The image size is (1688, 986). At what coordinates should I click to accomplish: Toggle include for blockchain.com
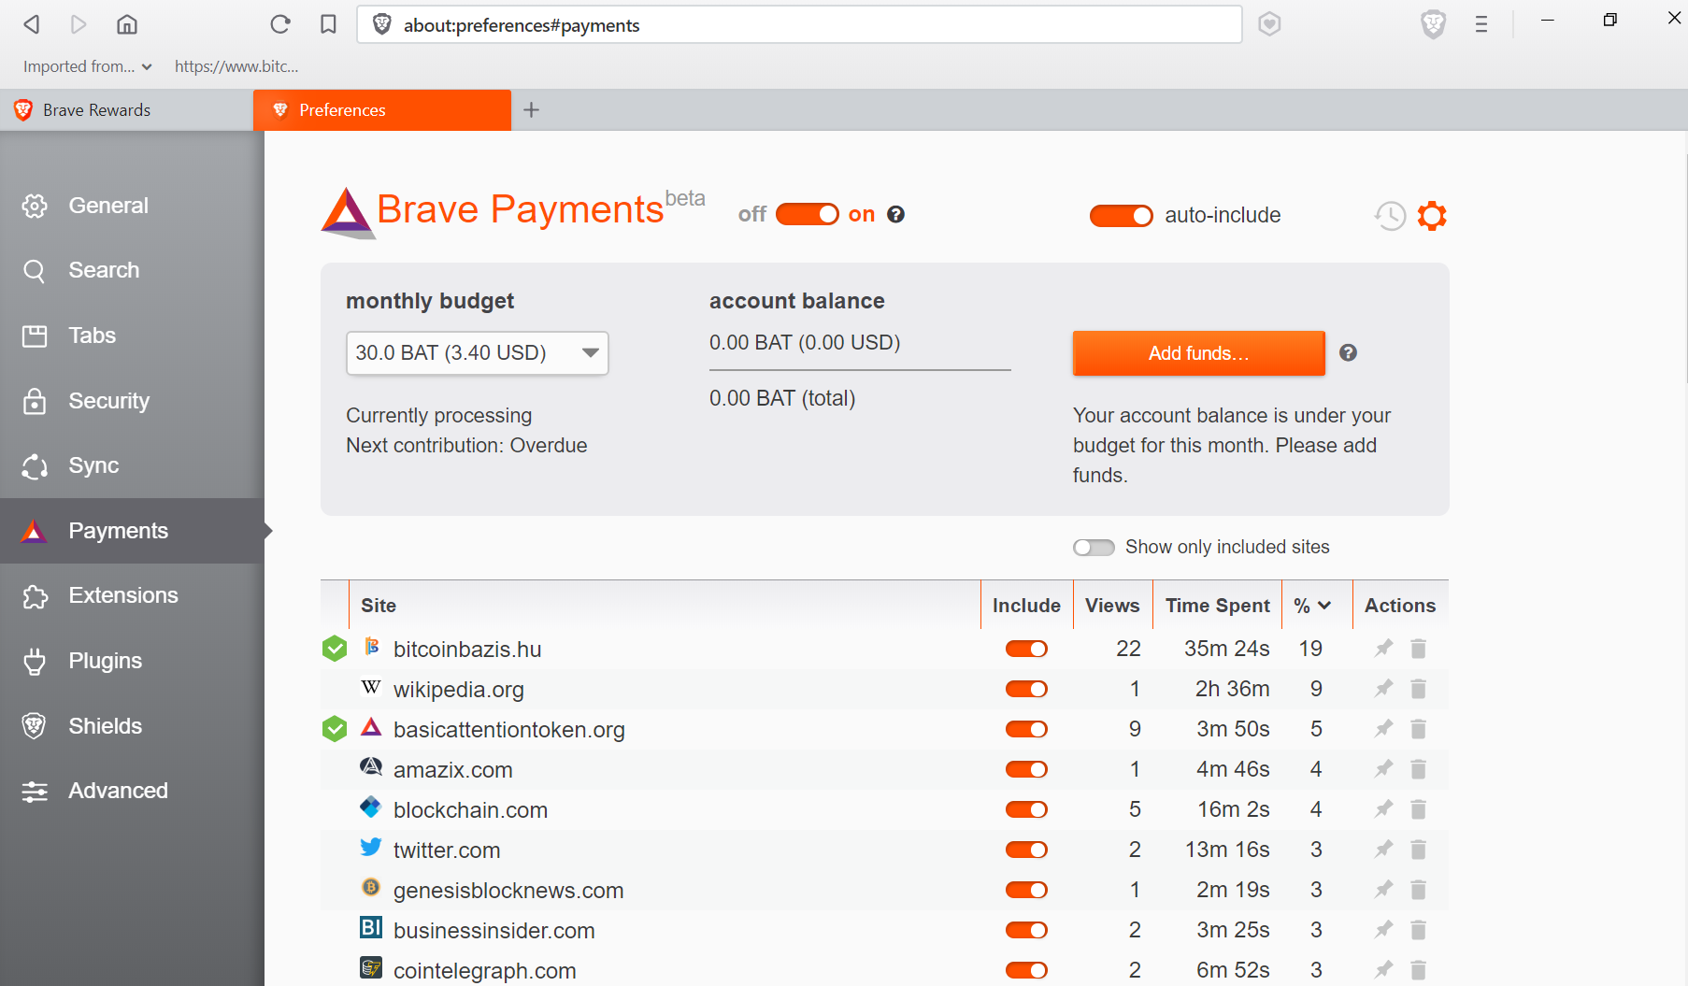pyautogui.click(x=1026, y=809)
